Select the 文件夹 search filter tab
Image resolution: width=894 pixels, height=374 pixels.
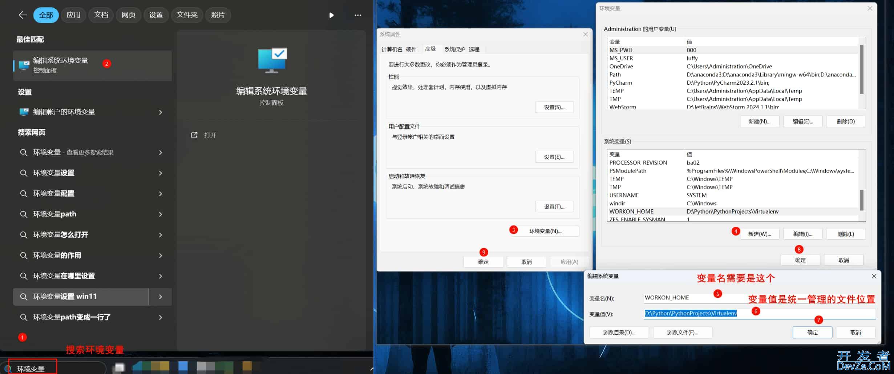pos(187,15)
